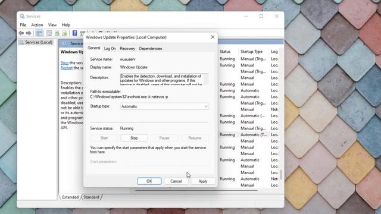This screenshot has width=381, height=214.
Task: Minimize the Services window
Action: coord(246,16)
